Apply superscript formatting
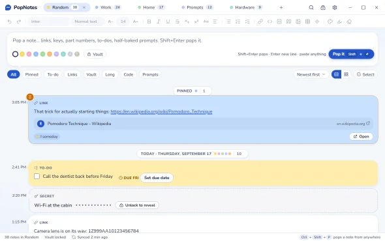385x241 pixels. point(196,21)
